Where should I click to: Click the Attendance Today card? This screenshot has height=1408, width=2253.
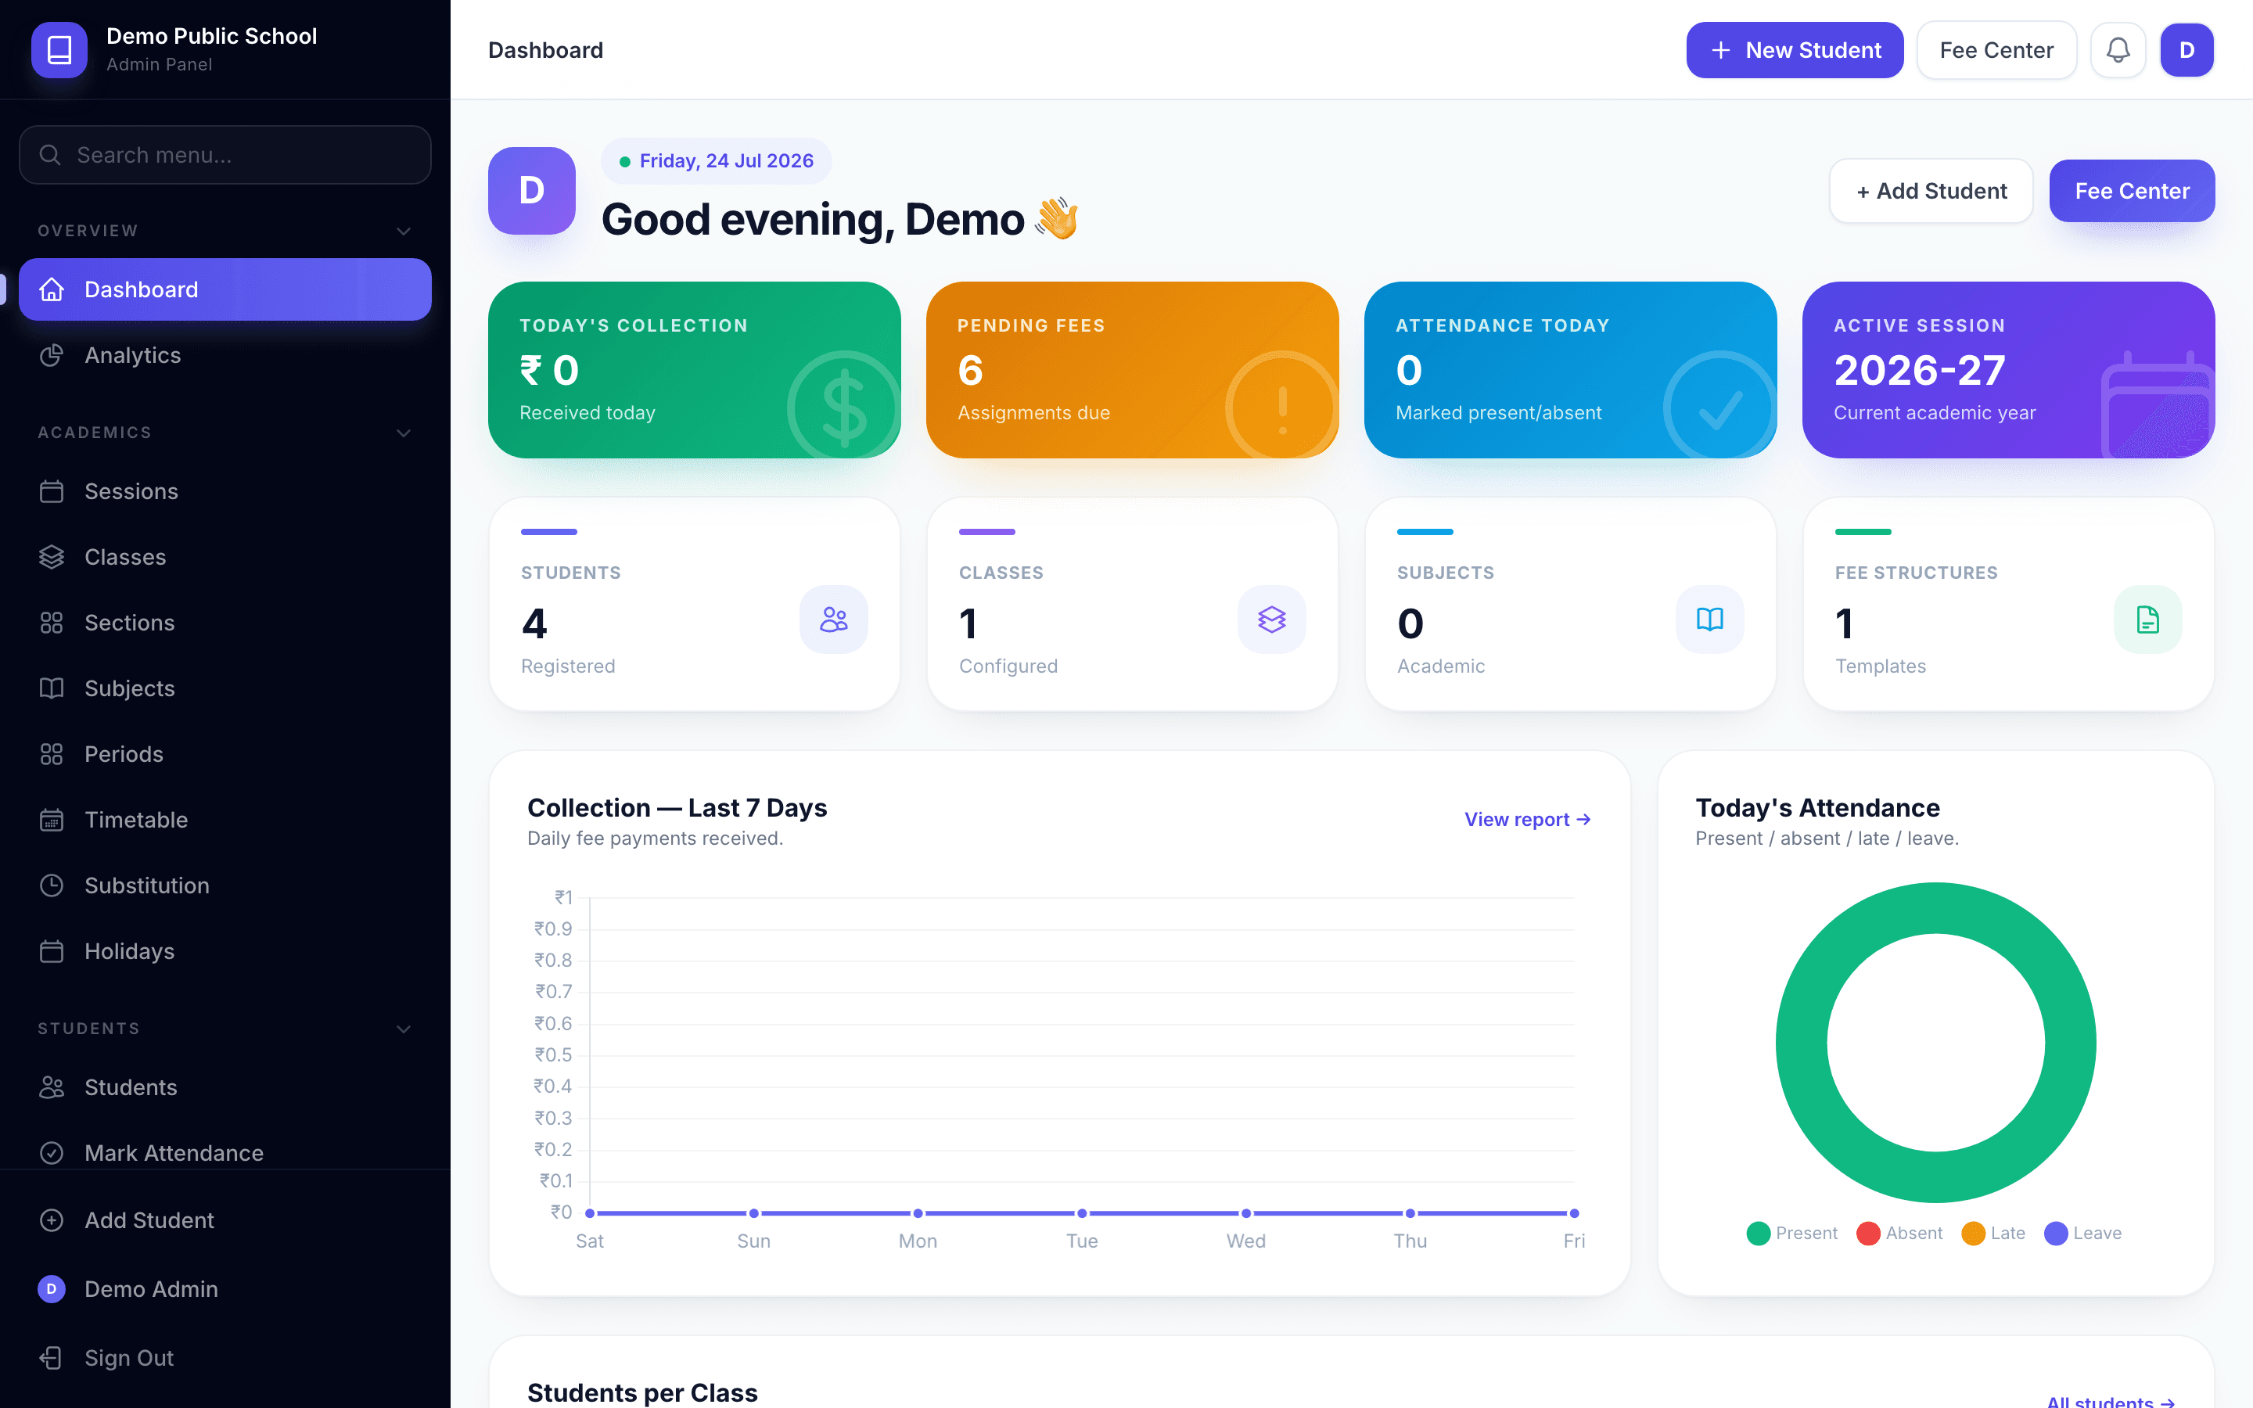tap(1571, 370)
